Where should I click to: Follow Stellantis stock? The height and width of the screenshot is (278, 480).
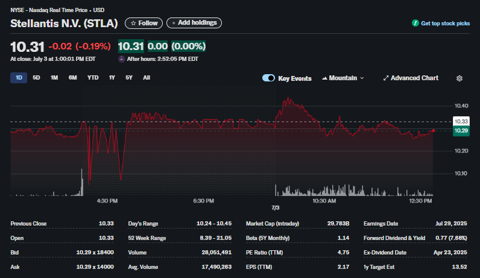pyautogui.click(x=144, y=24)
